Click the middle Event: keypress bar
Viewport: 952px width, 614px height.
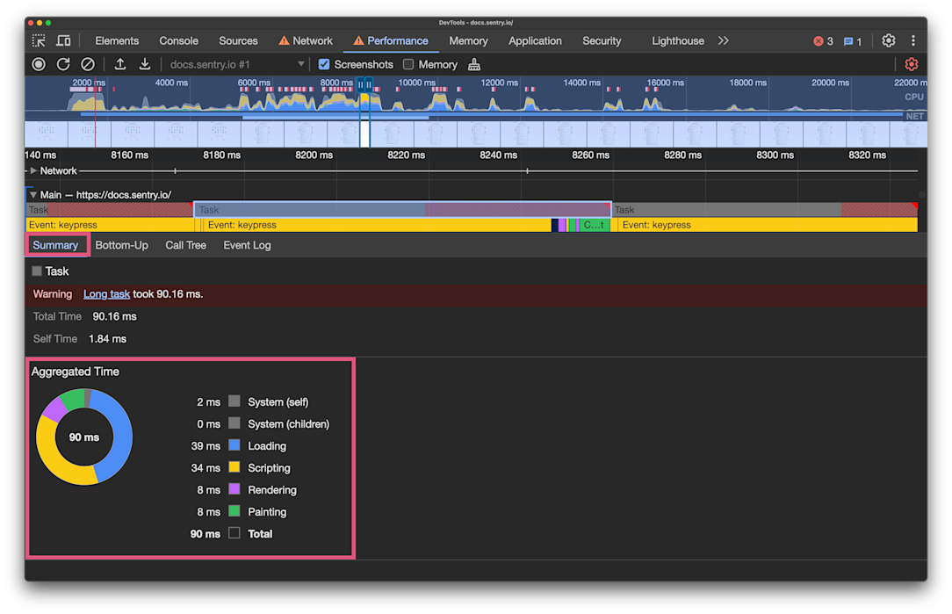click(x=377, y=225)
